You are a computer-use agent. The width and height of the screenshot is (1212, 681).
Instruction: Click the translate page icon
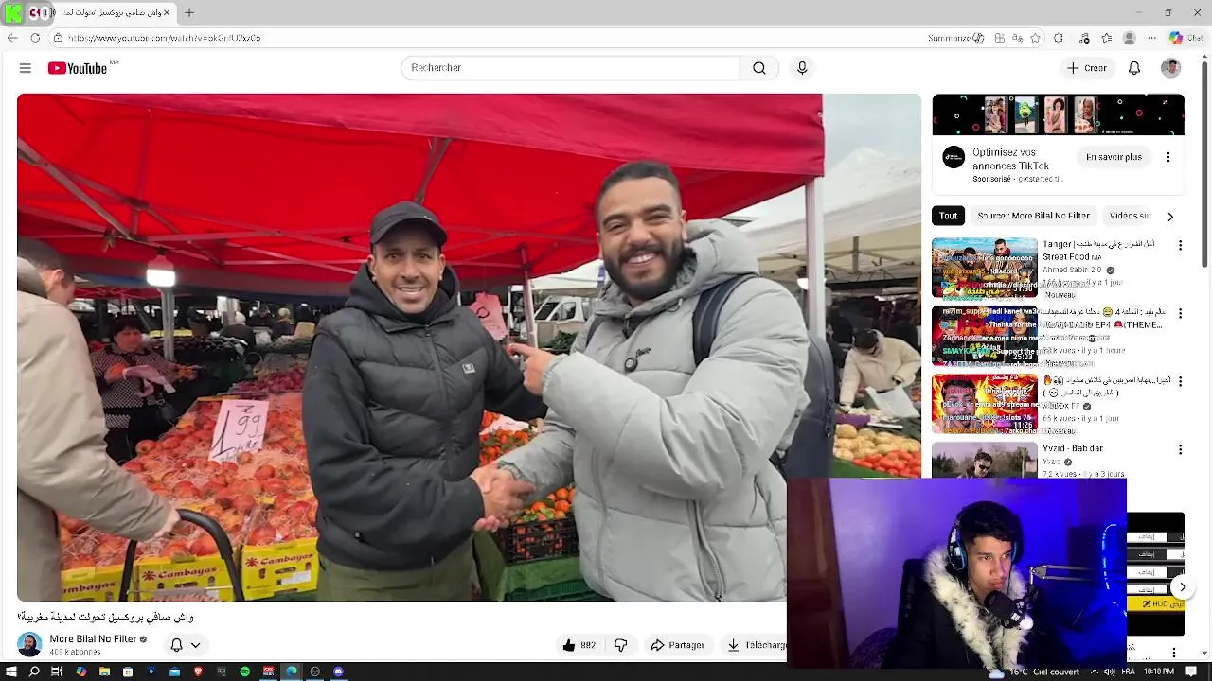point(1018,38)
